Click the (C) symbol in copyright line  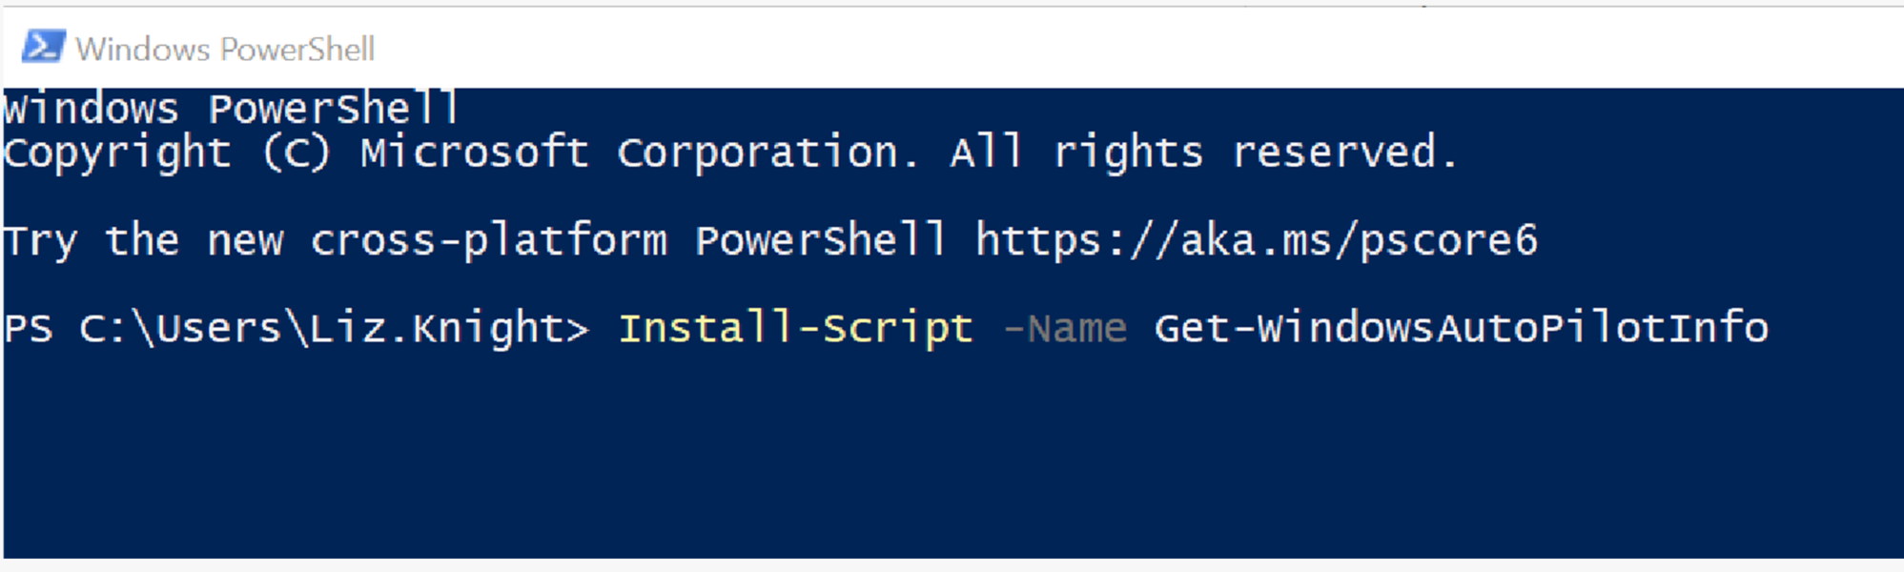[x=297, y=153]
